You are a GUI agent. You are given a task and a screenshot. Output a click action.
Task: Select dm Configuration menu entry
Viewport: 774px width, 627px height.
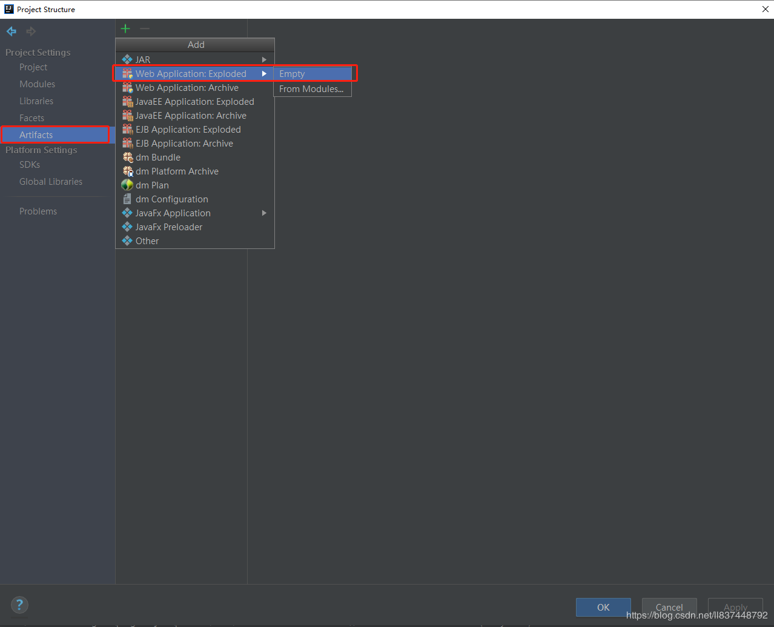coord(195,199)
